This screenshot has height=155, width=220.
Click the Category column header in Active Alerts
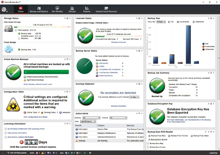101,125
